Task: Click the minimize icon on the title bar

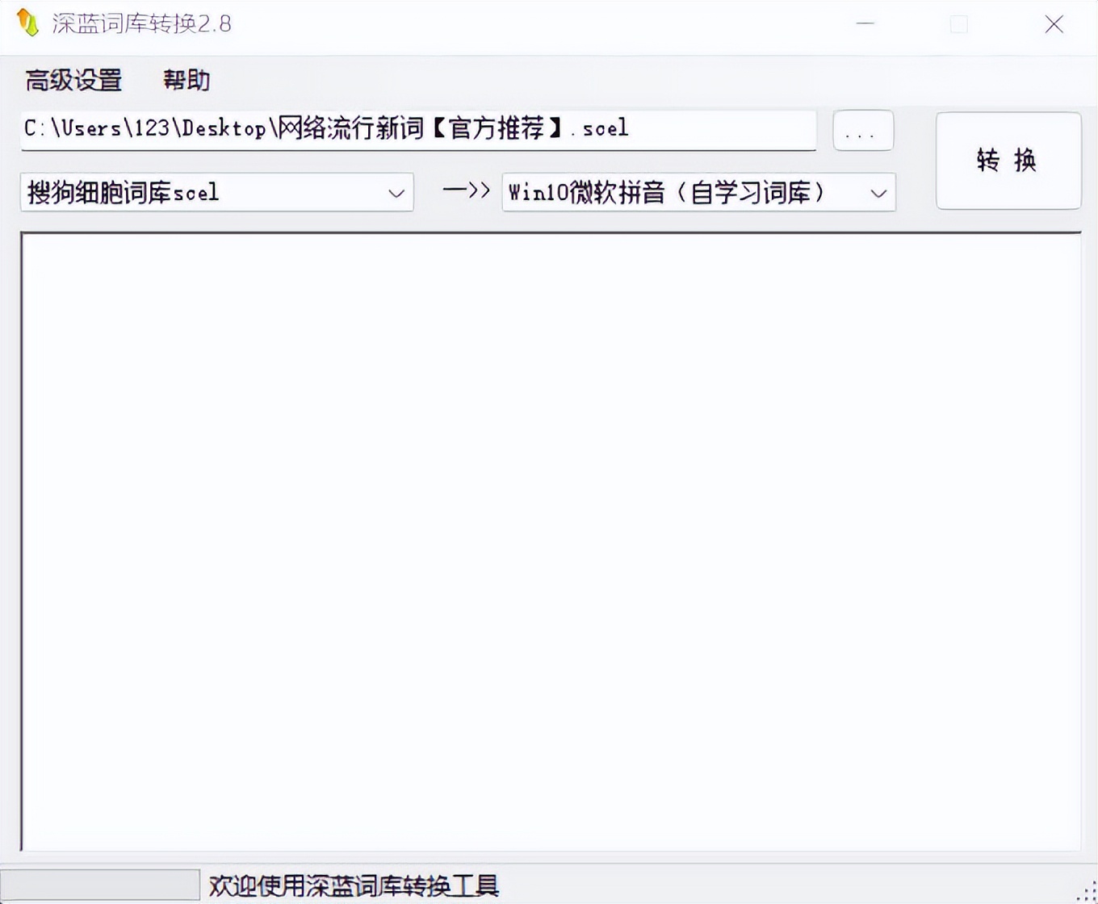Action: pyautogui.click(x=864, y=24)
